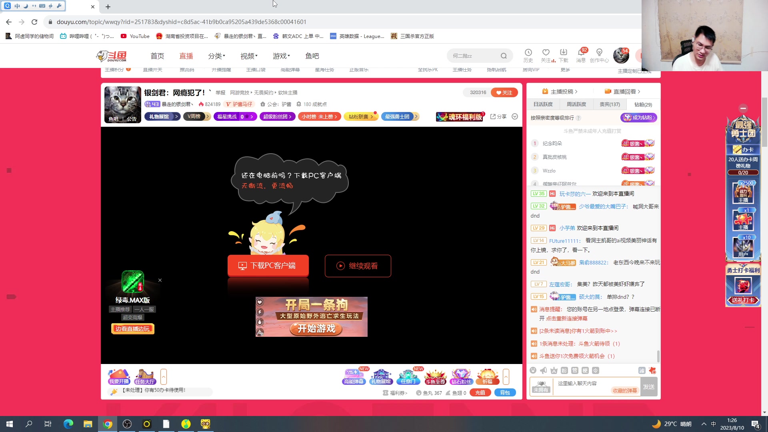
Task: Open the emoji picker in the chat toolbar
Action: tap(533, 370)
